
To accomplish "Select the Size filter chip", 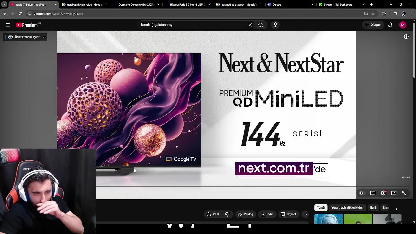I will [385, 208].
